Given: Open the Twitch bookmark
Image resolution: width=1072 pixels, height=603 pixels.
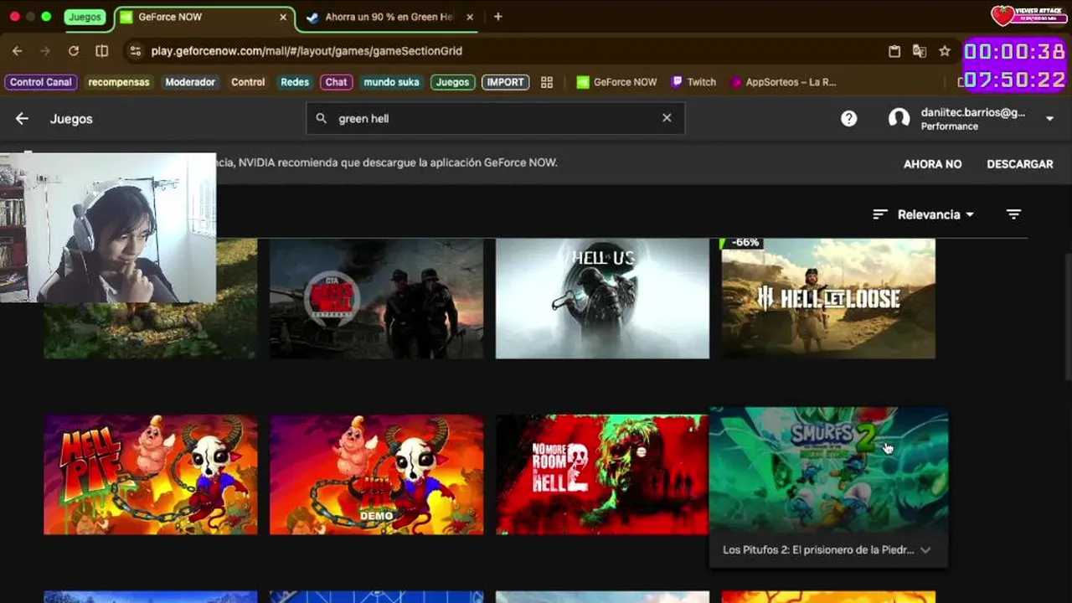Looking at the screenshot, I should tap(694, 82).
